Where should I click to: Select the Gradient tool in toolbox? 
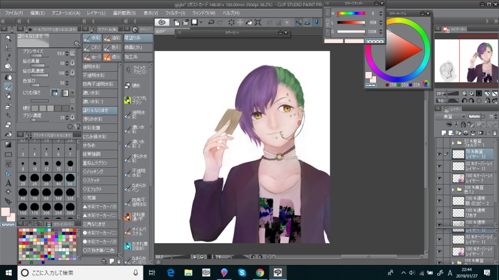point(8,145)
